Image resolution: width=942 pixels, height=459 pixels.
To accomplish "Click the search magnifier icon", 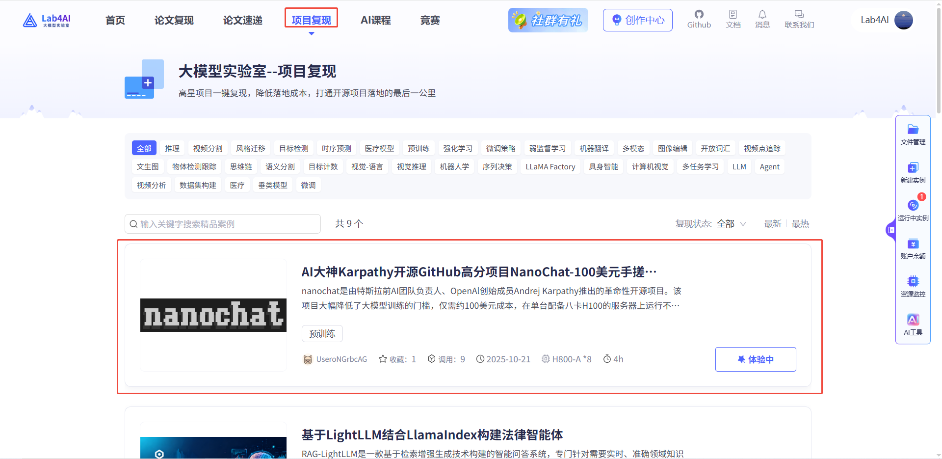I will [x=133, y=224].
